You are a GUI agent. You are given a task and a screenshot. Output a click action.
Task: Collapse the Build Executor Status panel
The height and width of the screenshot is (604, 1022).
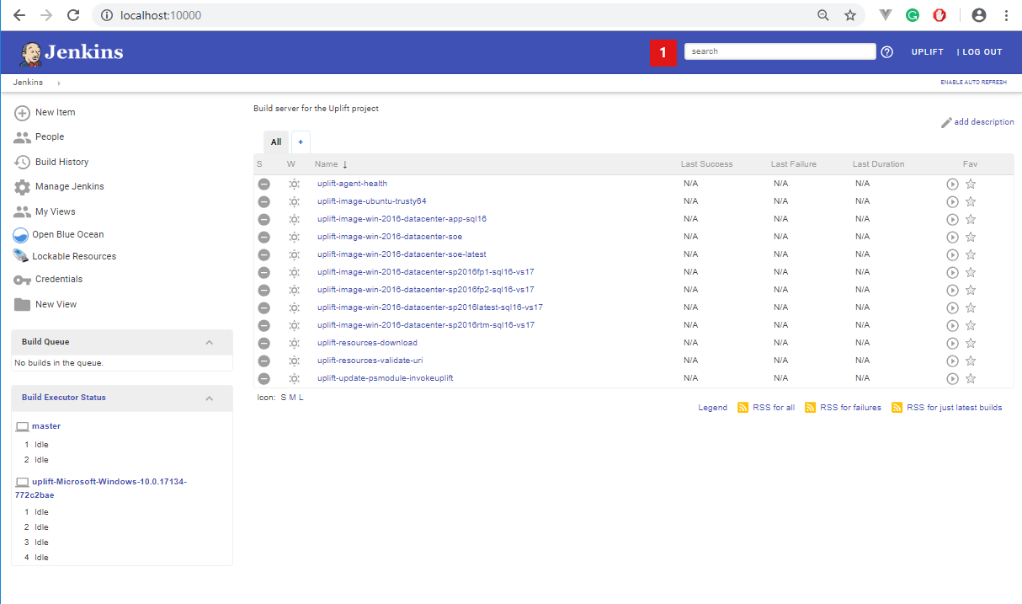click(210, 398)
